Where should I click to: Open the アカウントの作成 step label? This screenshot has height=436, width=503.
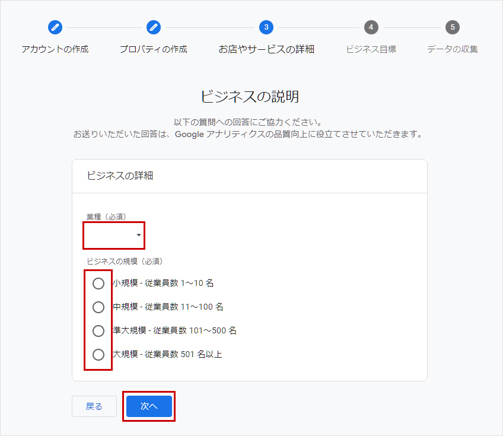55,49
